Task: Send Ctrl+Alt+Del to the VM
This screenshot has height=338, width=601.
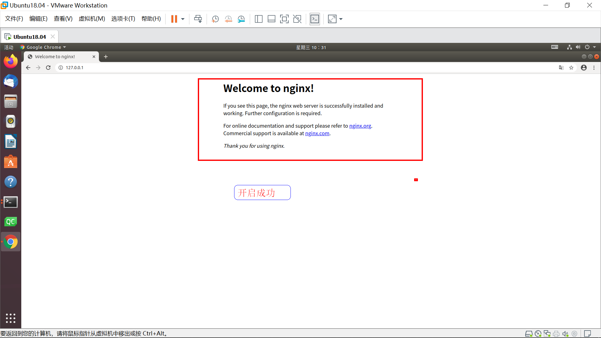Action: (x=198, y=19)
